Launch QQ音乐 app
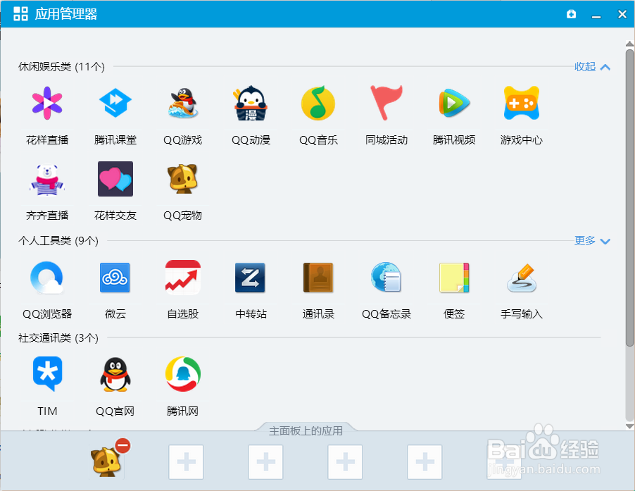This screenshot has height=491, width=635. (318, 104)
